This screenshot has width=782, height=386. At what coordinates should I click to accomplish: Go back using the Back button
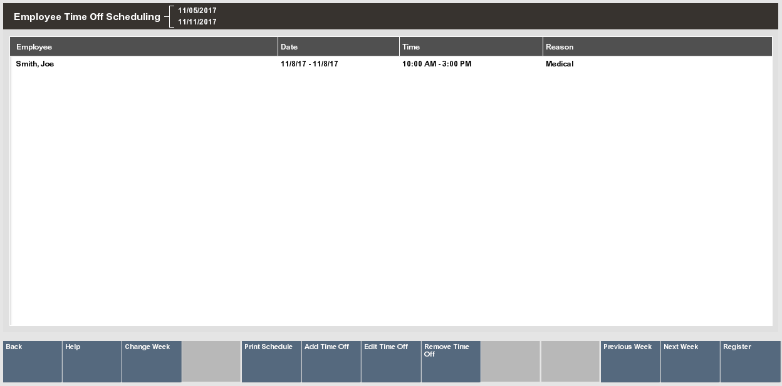pyautogui.click(x=33, y=362)
